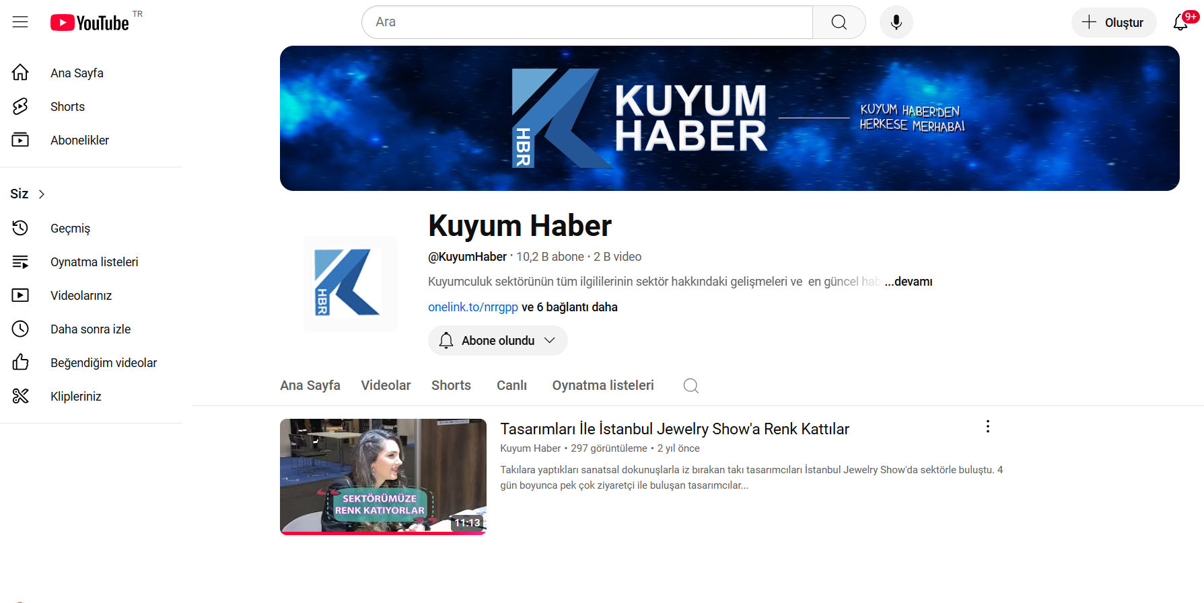1204x603 pixels.
Task: Open the hamburger guide menu
Action: 20,22
